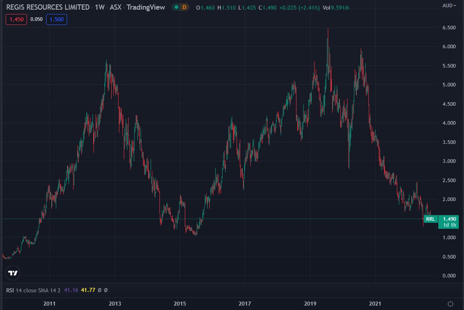Click the ASX exchange label
The width and height of the screenshot is (464, 310).
click(116, 7)
